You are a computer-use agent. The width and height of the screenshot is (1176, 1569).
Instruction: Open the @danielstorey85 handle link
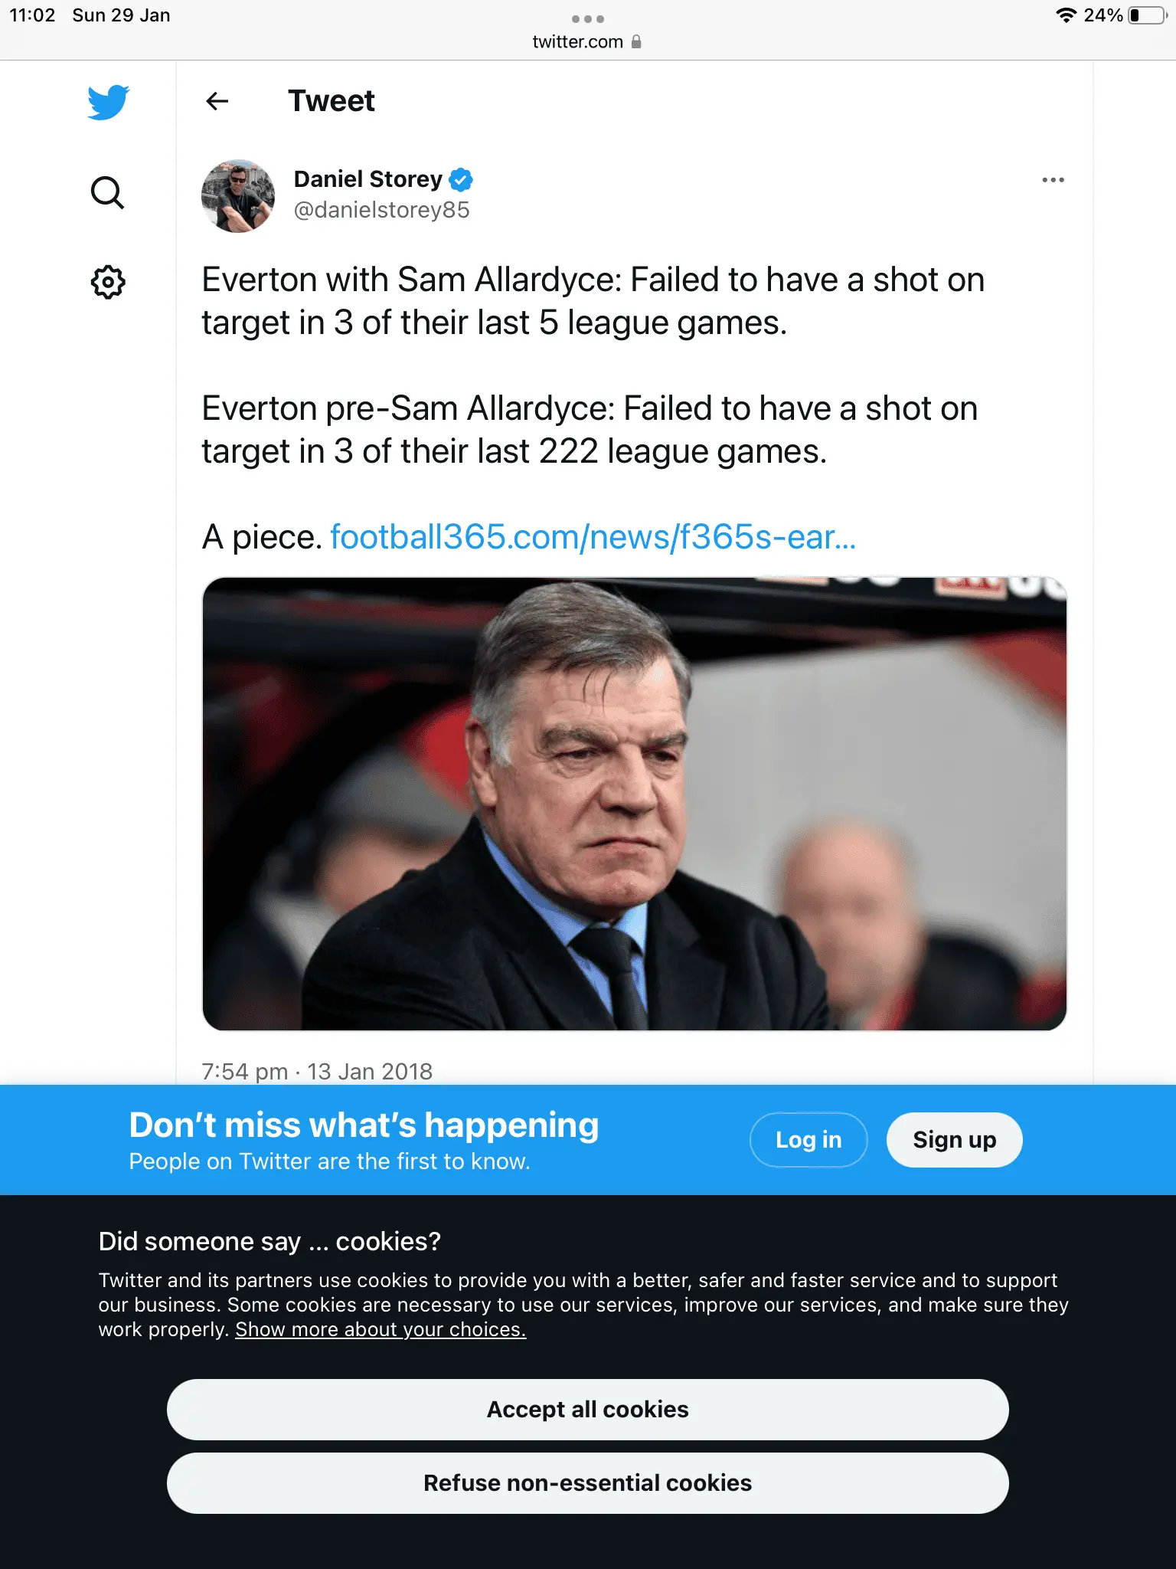(x=381, y=210)
